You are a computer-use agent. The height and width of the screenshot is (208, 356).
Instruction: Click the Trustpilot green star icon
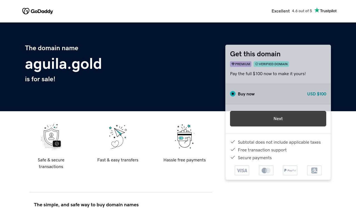click(317, 11)
